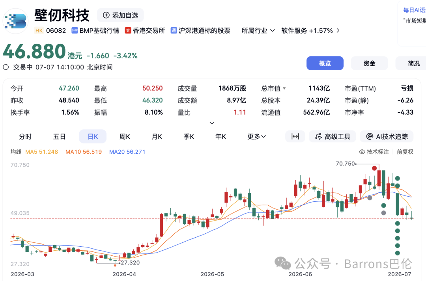Select the 分时 chart view
Viewport: 426px width, 281px height.
[x=25, y=137]
